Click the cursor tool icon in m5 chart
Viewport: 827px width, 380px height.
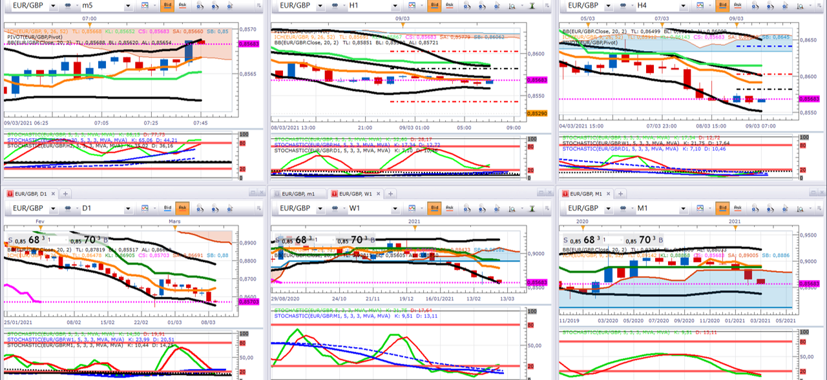point(230,5)
